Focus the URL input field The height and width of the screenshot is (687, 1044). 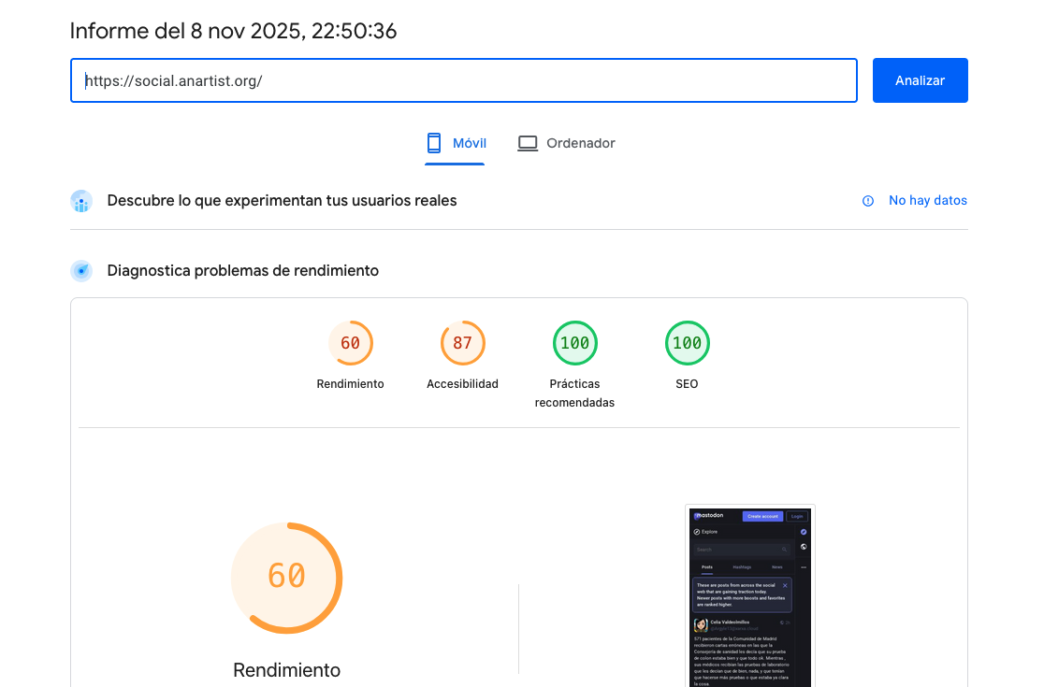(463, 80)
